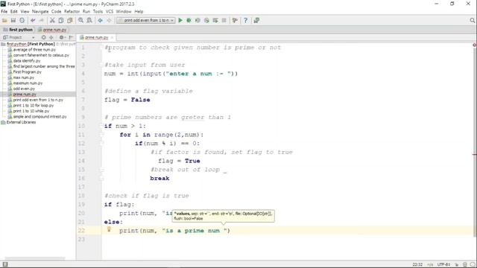Click the Open folder toolbar icon

point(4,20)
